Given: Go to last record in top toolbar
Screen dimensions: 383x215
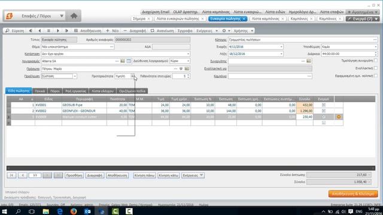Looking at the screenshot, I should [66, 30].
